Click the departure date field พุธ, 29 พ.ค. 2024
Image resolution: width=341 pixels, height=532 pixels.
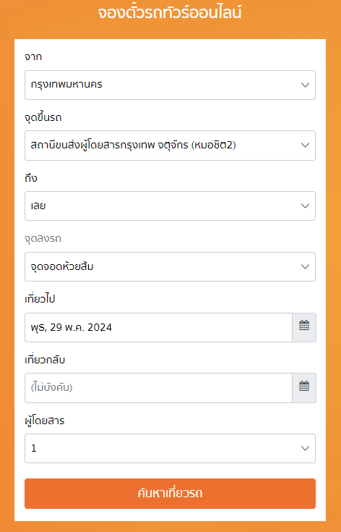pos(158,327)
